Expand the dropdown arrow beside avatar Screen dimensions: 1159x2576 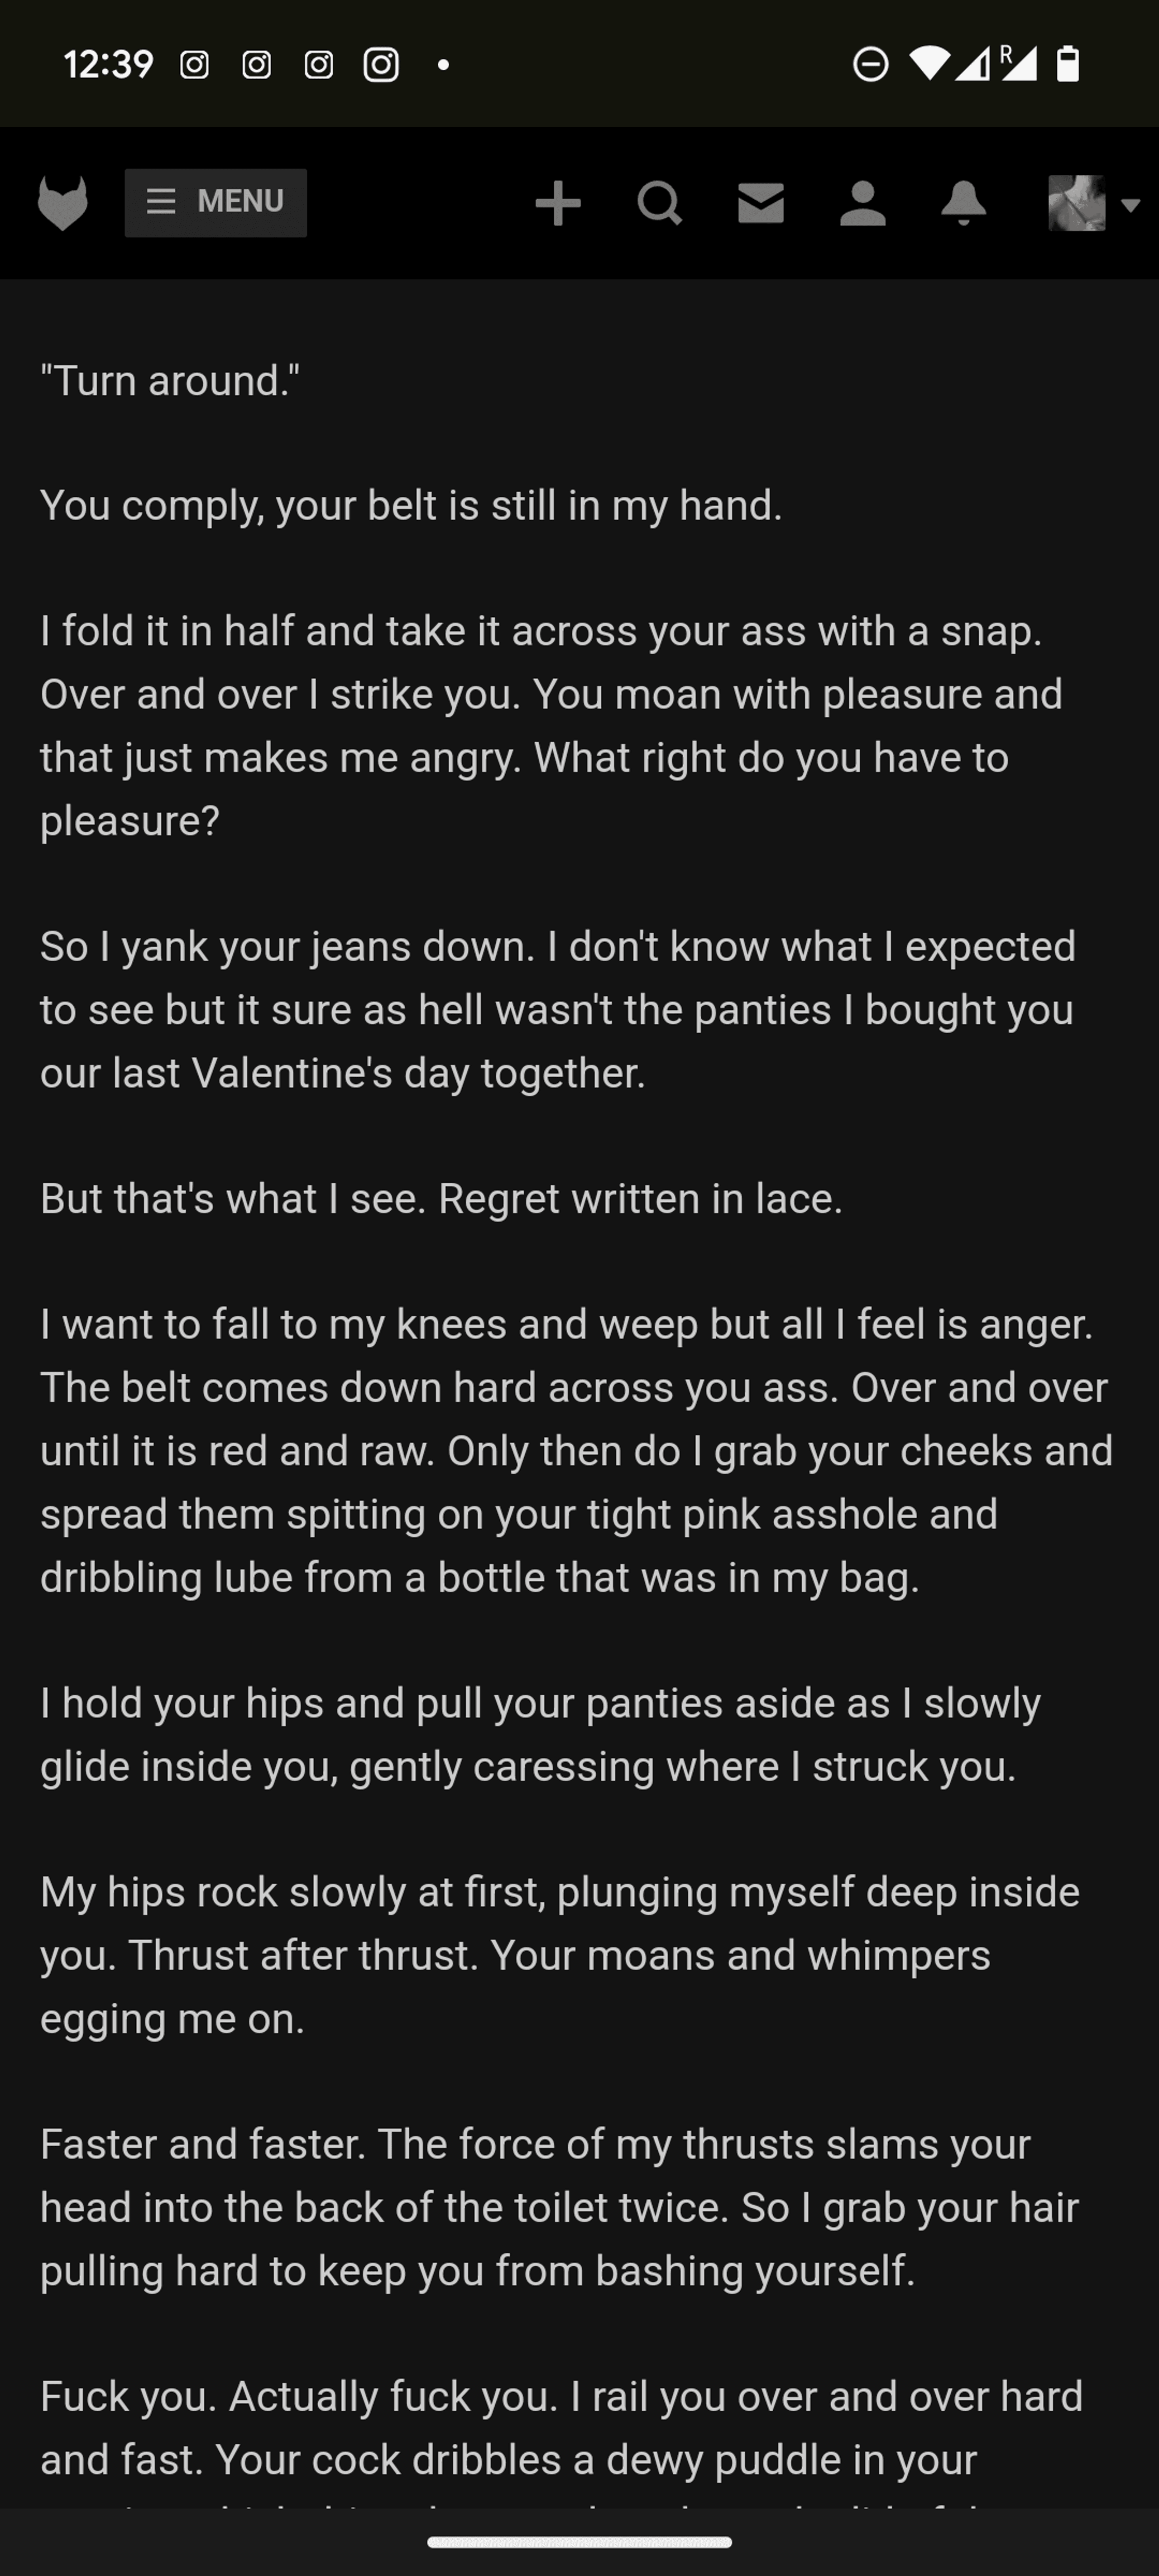pyautogui.click(x=1131, y=205)
